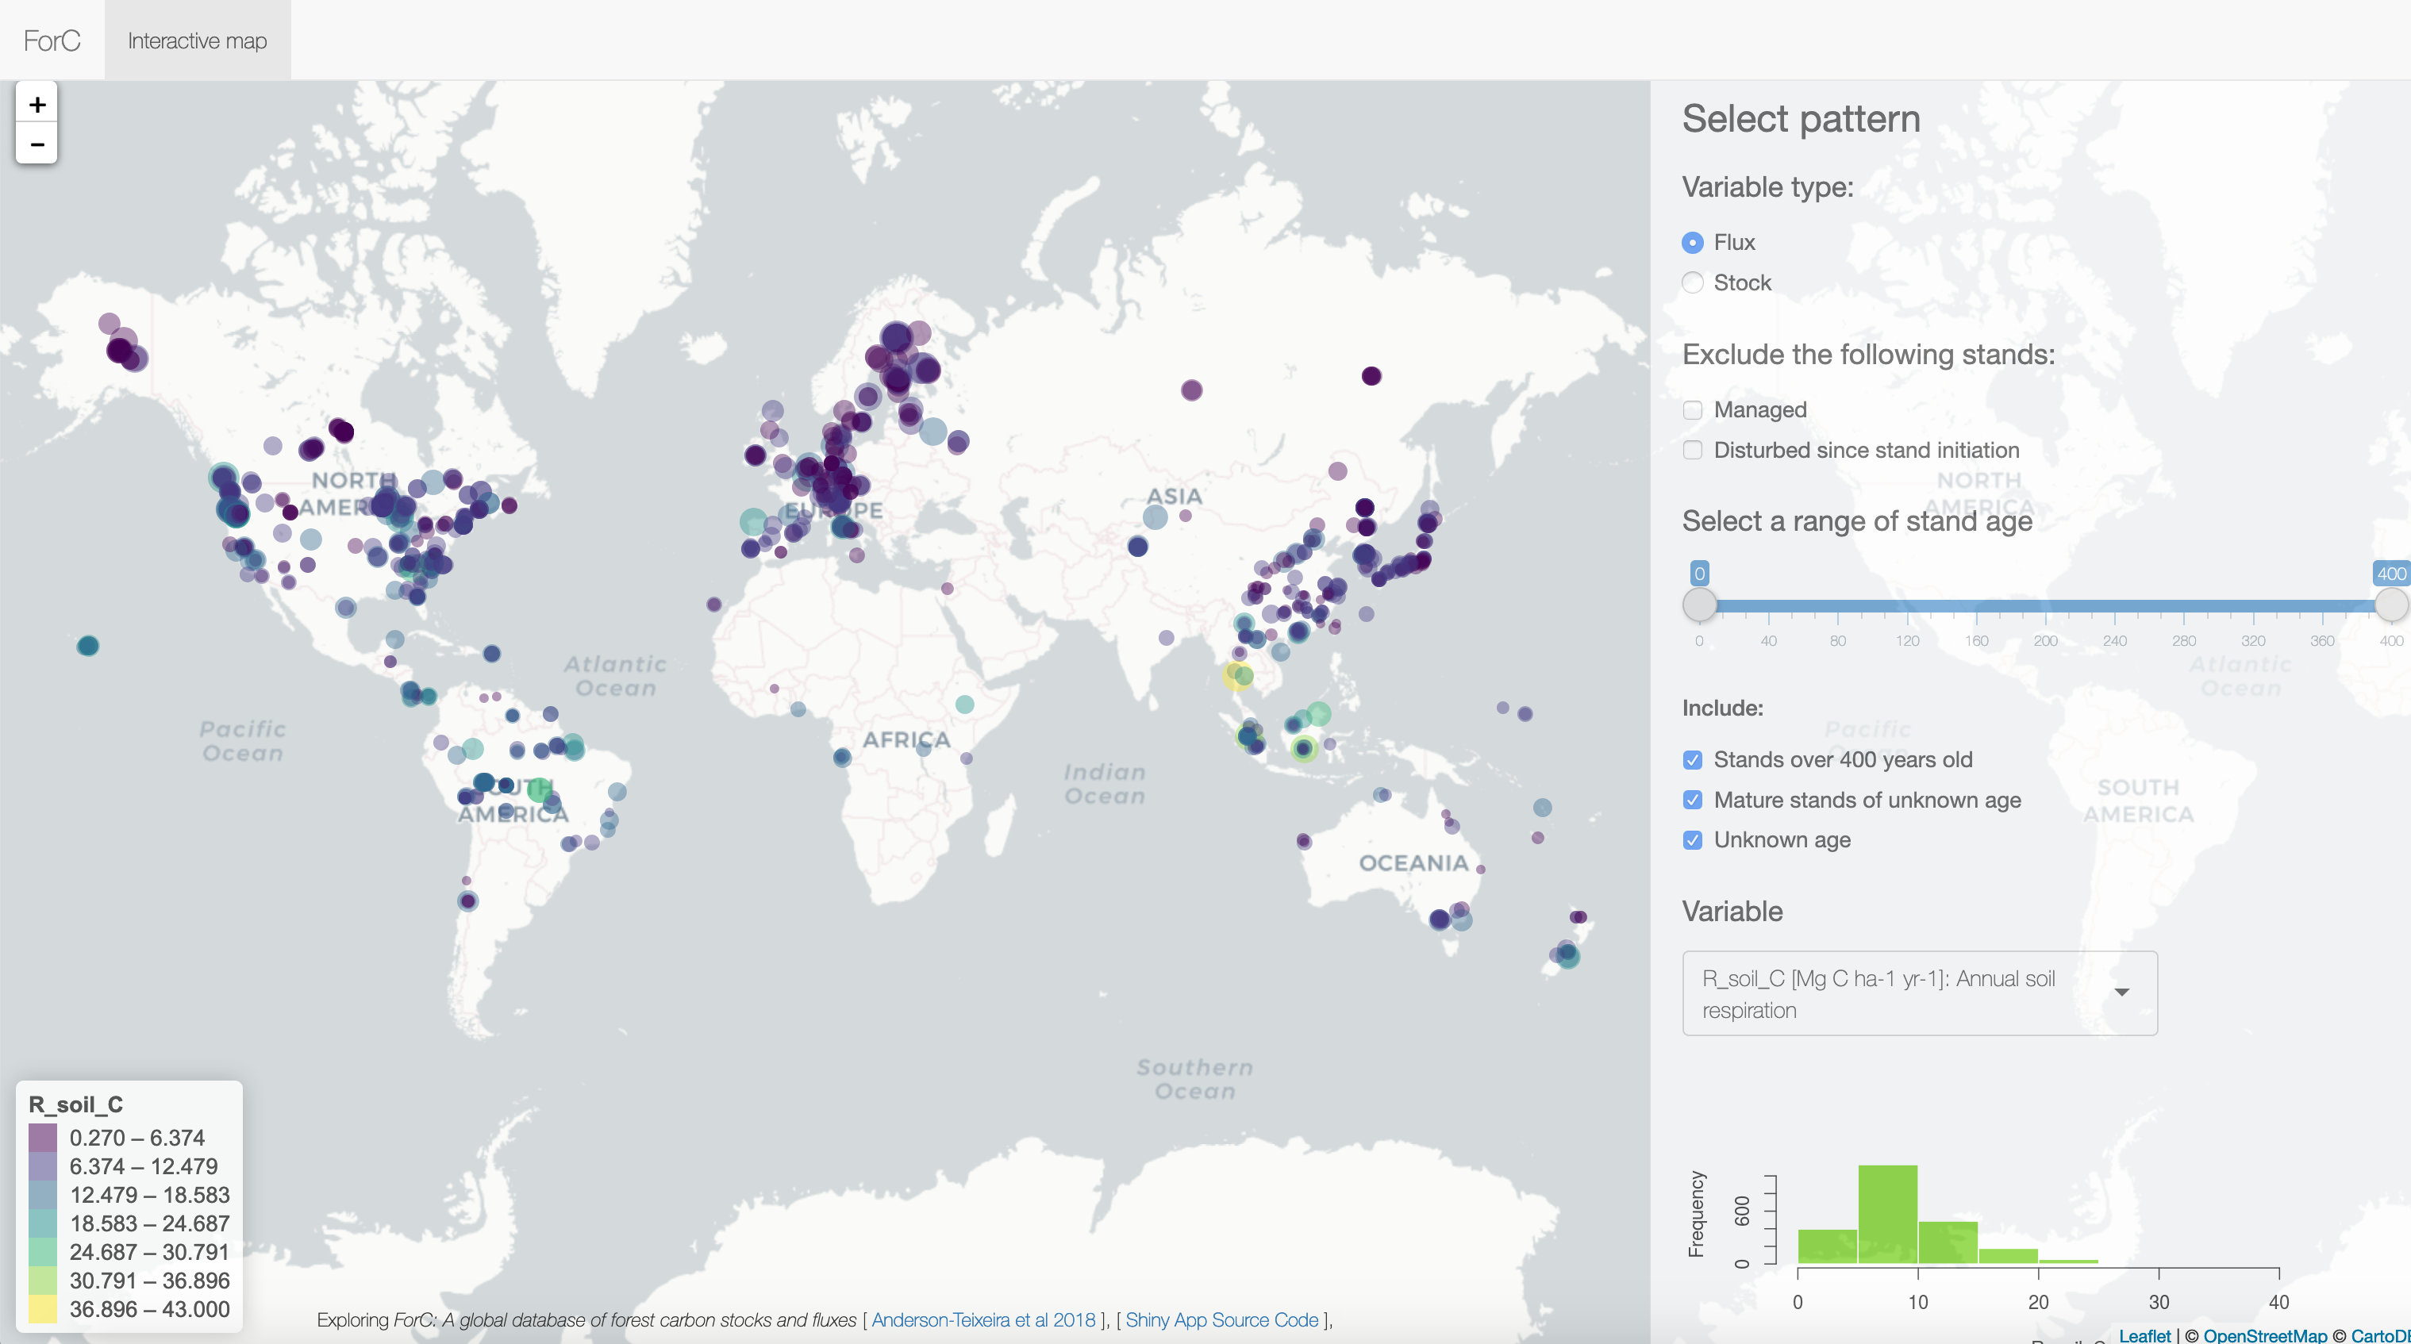The width and height of the screenshot is (2411, 1344).
Task: Enable the Managed stands exclusion
Action: [1692, 410]
